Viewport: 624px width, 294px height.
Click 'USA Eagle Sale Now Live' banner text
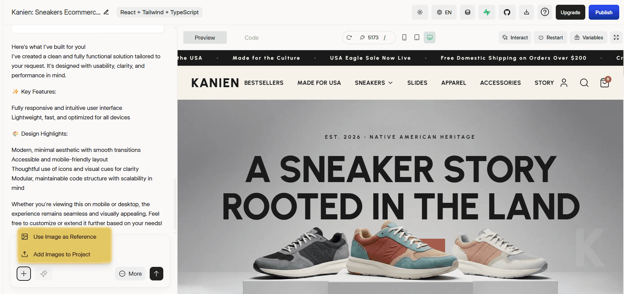[370, 58]
